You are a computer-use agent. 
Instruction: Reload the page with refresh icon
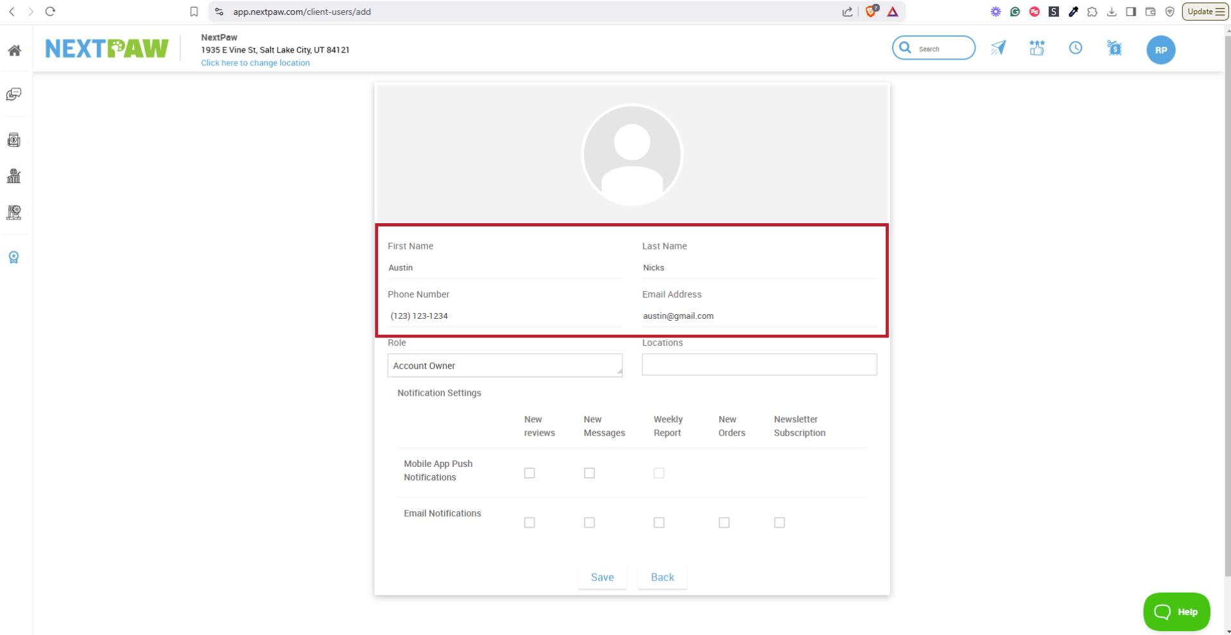tap(50, 12)
